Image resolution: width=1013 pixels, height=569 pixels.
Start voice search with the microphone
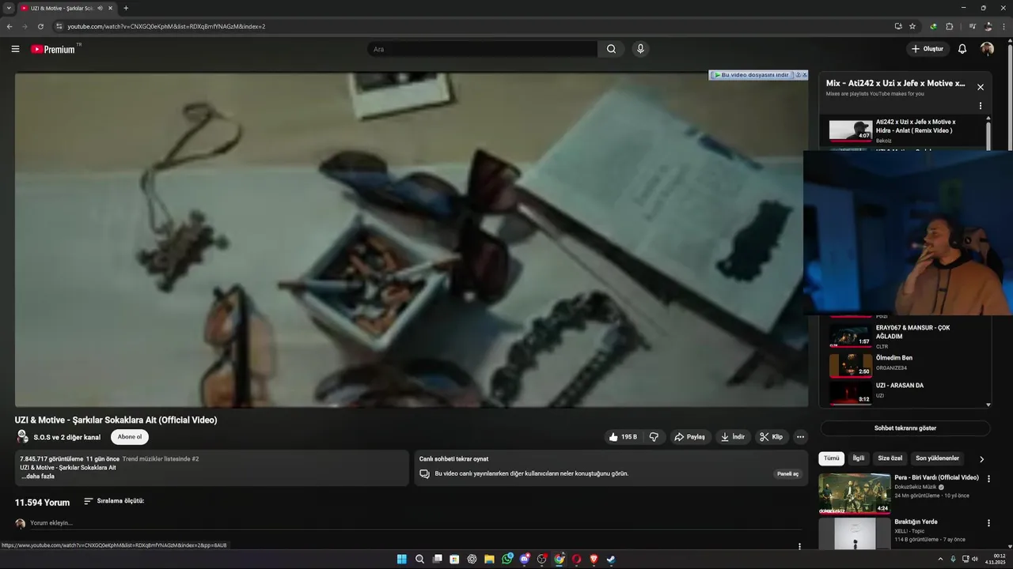(640, 49)
